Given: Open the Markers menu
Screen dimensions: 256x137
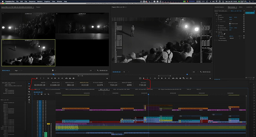Looking at the screenshot, I should point(40,1).
